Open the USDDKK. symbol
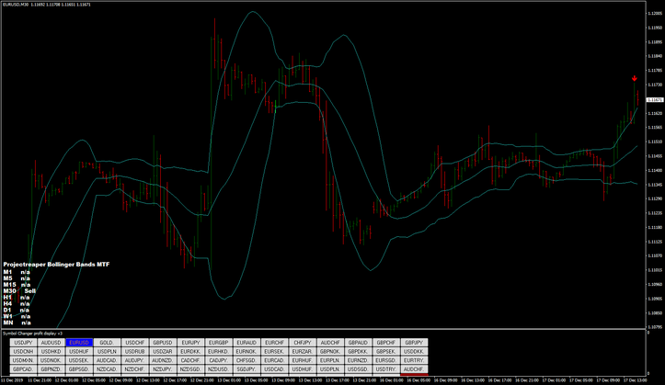 pyautogui.click(x=414, y=352)
